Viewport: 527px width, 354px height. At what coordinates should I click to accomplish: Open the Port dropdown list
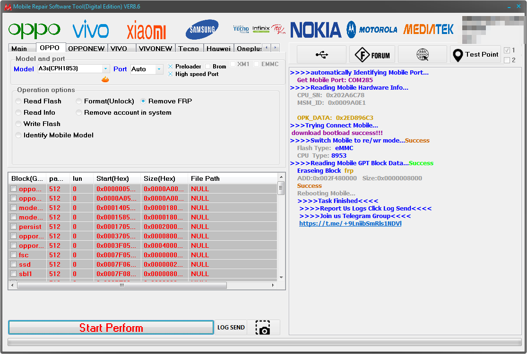[x=159, y=69]
